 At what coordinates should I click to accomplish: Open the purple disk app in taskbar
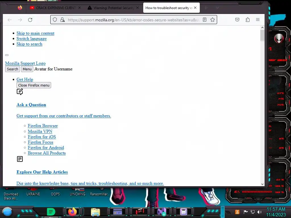[x=184, y=212]
